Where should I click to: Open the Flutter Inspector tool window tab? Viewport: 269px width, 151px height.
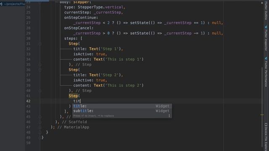point(266,39)
